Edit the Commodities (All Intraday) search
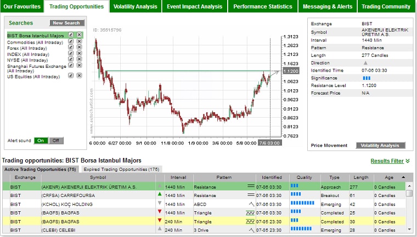The width and height of the screenshot is (417, 237). (71, 42)
